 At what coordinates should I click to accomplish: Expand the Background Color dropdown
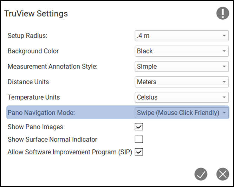(x=182, y=51)
